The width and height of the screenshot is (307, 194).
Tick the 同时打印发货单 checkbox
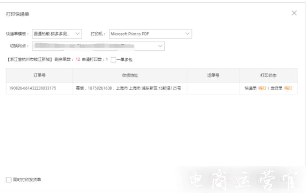9,179
